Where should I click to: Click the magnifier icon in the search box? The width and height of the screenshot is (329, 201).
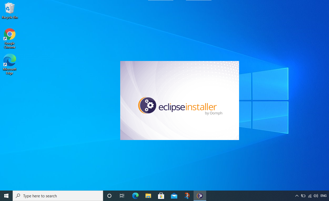18,196
